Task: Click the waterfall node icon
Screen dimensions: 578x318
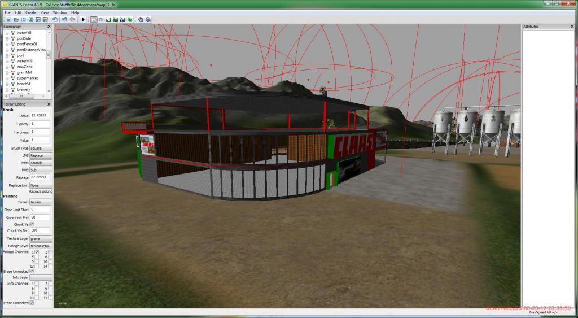Action: pyautogui.click(x=13, y=32)
